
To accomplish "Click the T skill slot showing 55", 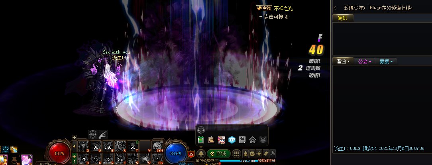I will [133, 146].
